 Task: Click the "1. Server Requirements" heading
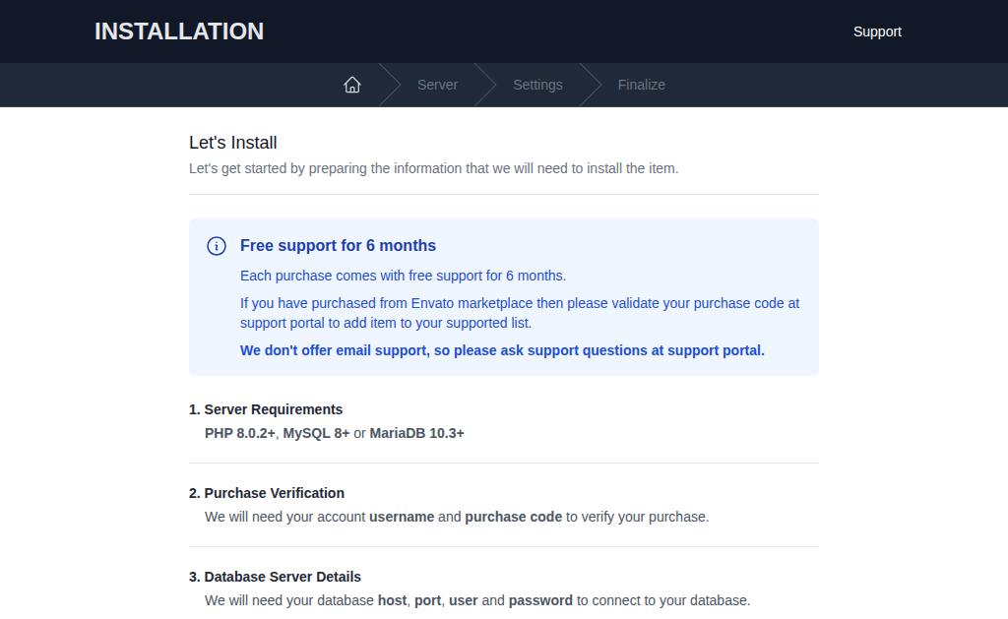(x=266, y=409)
